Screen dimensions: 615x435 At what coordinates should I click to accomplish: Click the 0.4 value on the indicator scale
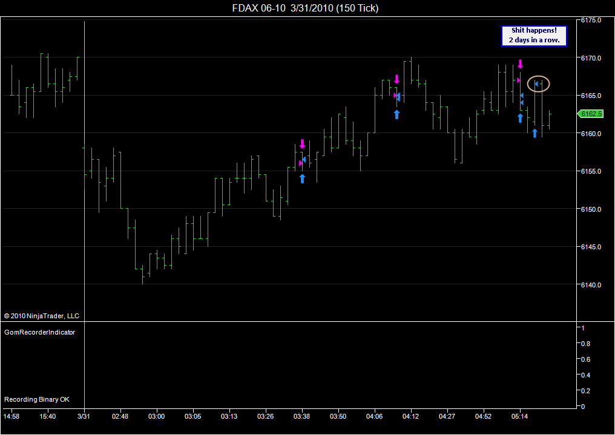(585, 375)
